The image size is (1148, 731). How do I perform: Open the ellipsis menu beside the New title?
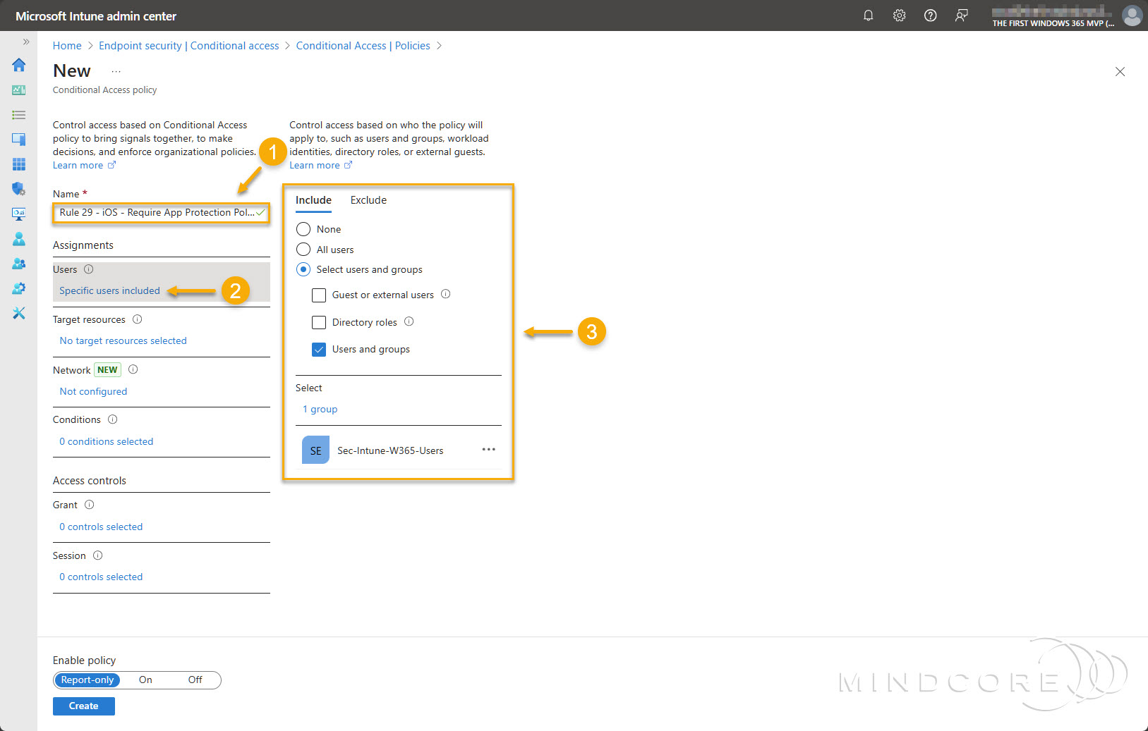(116, 70)
